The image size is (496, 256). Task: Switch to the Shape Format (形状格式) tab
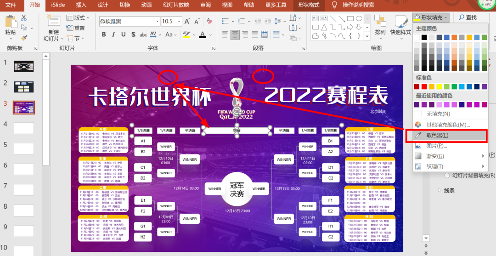coord(309,5)
